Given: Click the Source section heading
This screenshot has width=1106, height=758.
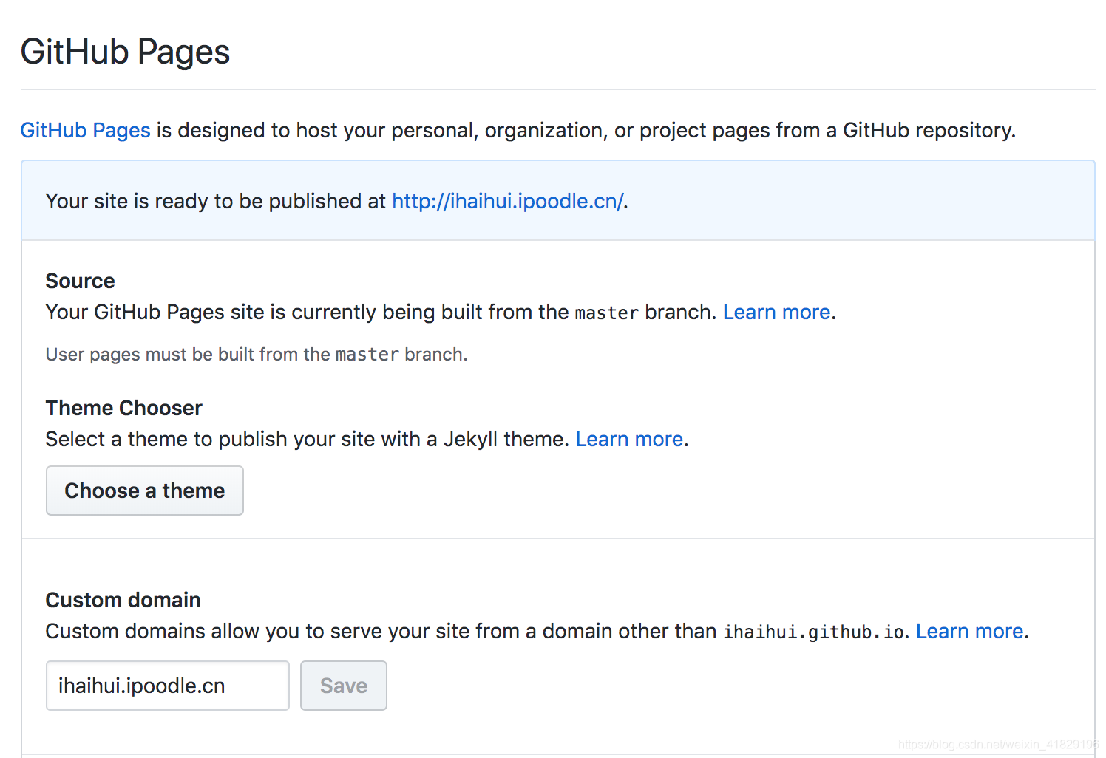Looking at the screenshot, I should 80,281.
